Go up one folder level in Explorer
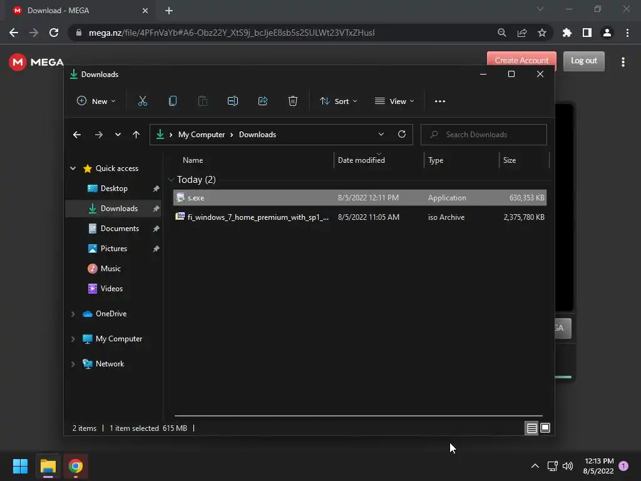 (x=136, y=135)
